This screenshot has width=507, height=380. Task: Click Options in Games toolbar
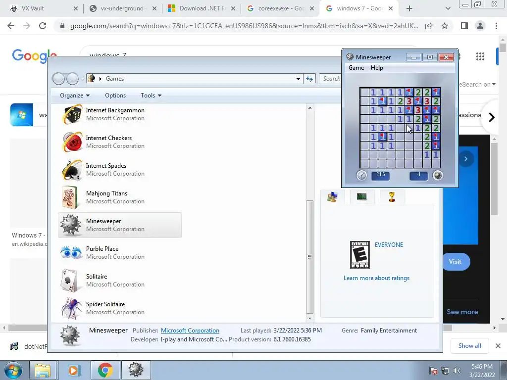[x=115, y=95]
